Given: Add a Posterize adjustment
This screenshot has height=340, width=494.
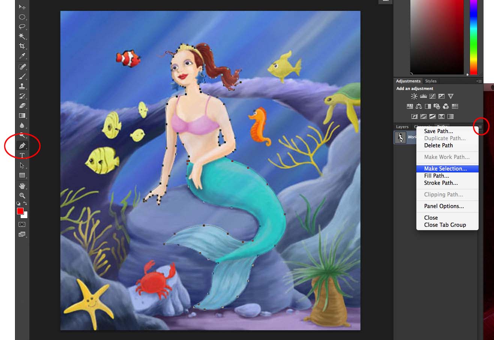Looking at the screenshot, I should pos(423,116).
